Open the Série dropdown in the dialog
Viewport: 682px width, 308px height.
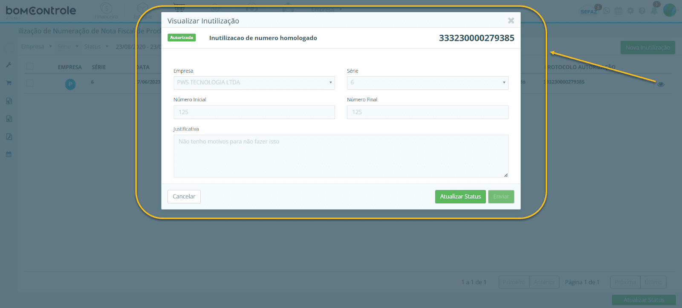(x=428, y=83)
